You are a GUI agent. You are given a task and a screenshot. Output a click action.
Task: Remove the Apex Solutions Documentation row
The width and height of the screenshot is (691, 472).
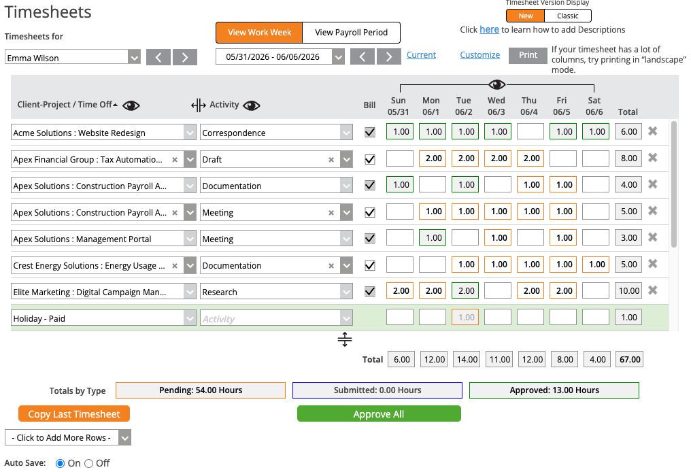pyautogui.click(x=653, y=184)
